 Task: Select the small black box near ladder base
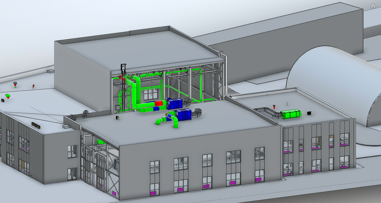point(118,118)
